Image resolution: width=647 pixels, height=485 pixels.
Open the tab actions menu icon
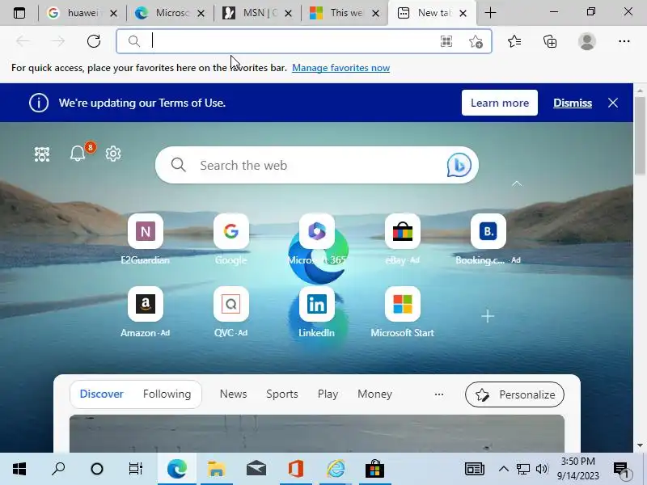pyautogui.click(x=19, y=13)
